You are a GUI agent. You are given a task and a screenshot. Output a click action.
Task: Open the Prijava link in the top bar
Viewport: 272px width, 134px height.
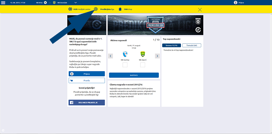coord(241,3)
